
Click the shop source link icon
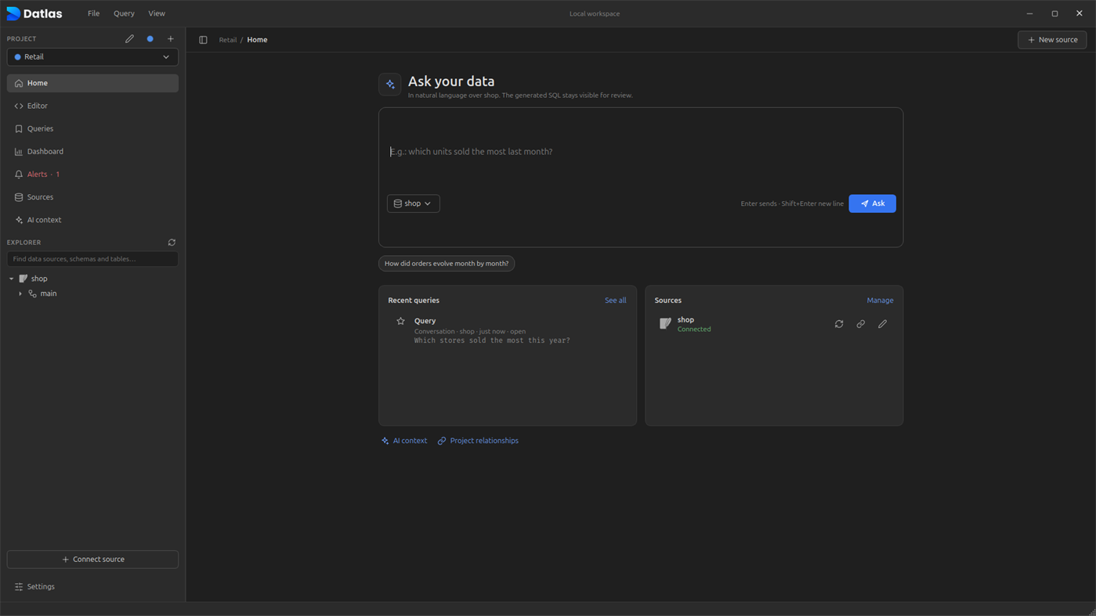click(861, 324)
